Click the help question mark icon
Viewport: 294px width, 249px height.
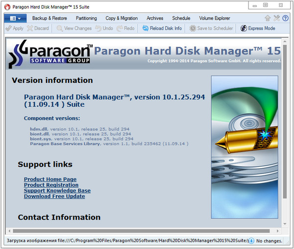click(286, 18)
